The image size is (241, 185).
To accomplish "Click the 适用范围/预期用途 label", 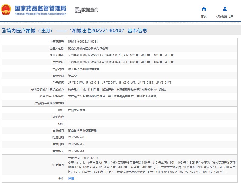I will pos(52,96).
